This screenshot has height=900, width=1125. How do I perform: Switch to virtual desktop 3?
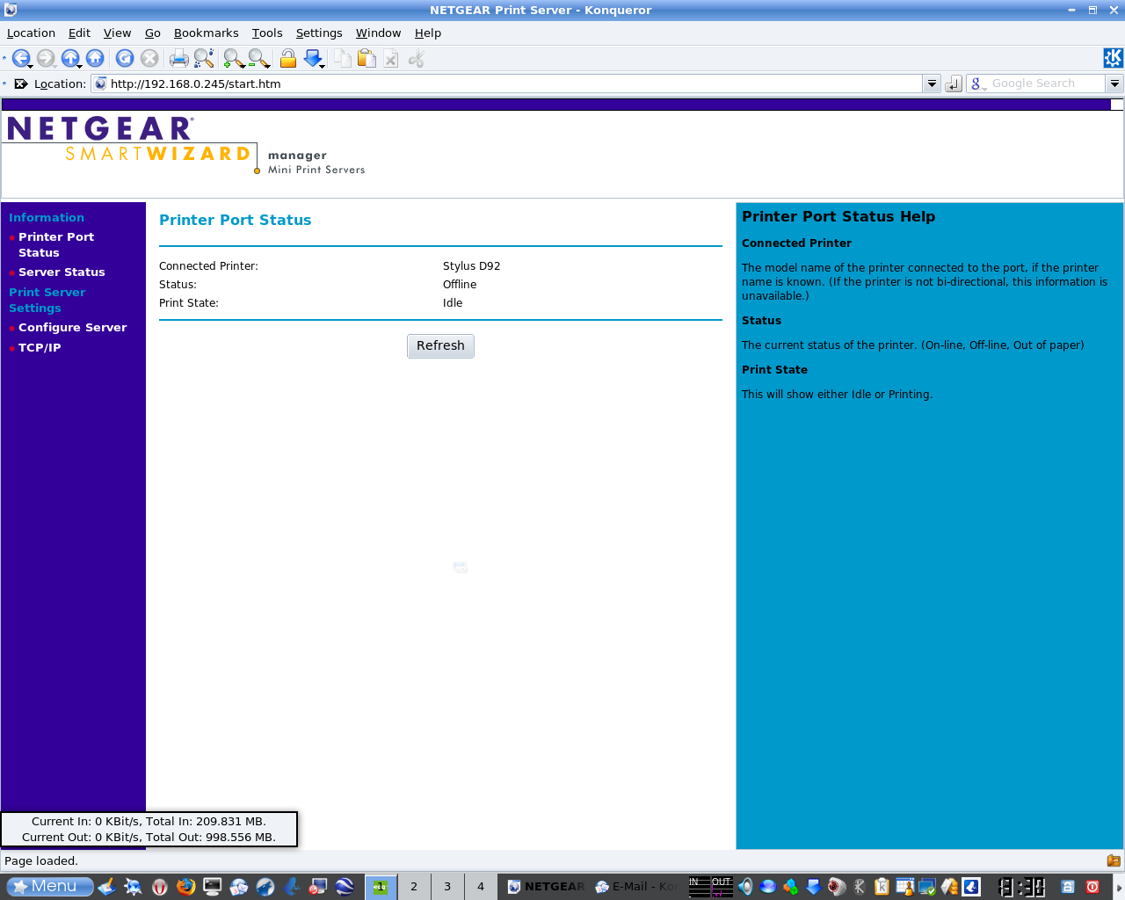[447, 887]
